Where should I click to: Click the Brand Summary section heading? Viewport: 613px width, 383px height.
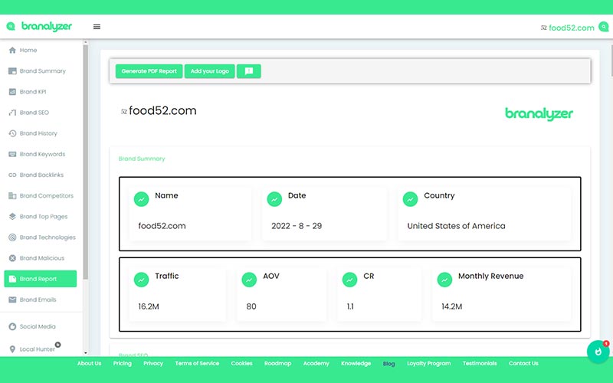pos(142,159)
